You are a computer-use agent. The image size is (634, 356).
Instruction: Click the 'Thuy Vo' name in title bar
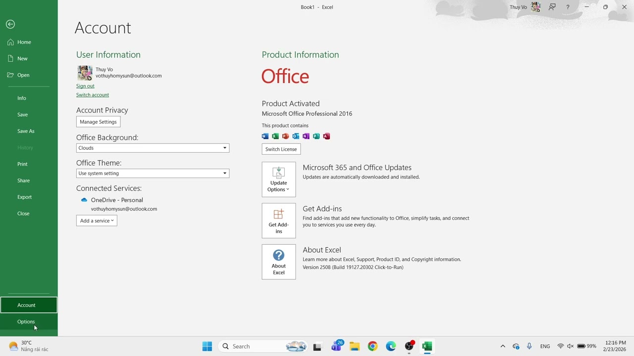(518, 7)
